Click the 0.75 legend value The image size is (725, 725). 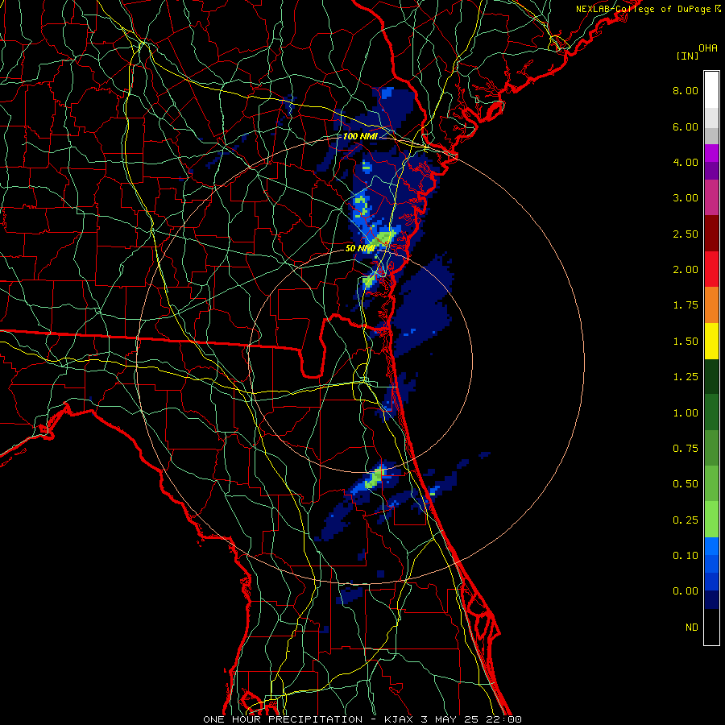point(686,449)
